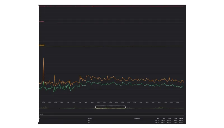
Task: Sort table by MAX column
Action: coord(170,118)
